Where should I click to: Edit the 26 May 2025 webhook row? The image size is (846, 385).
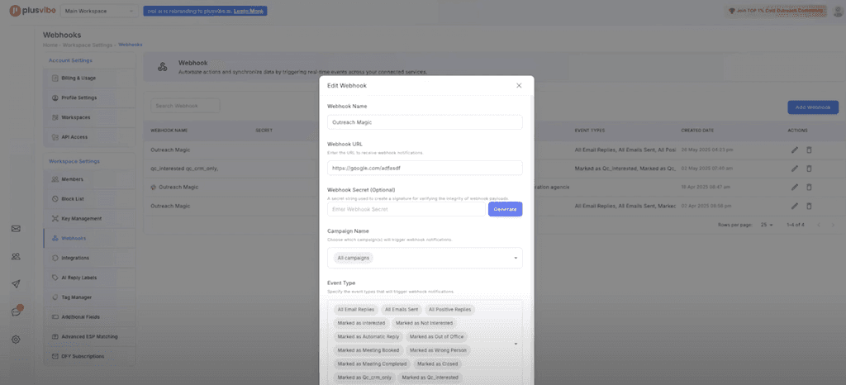(794, 150)
